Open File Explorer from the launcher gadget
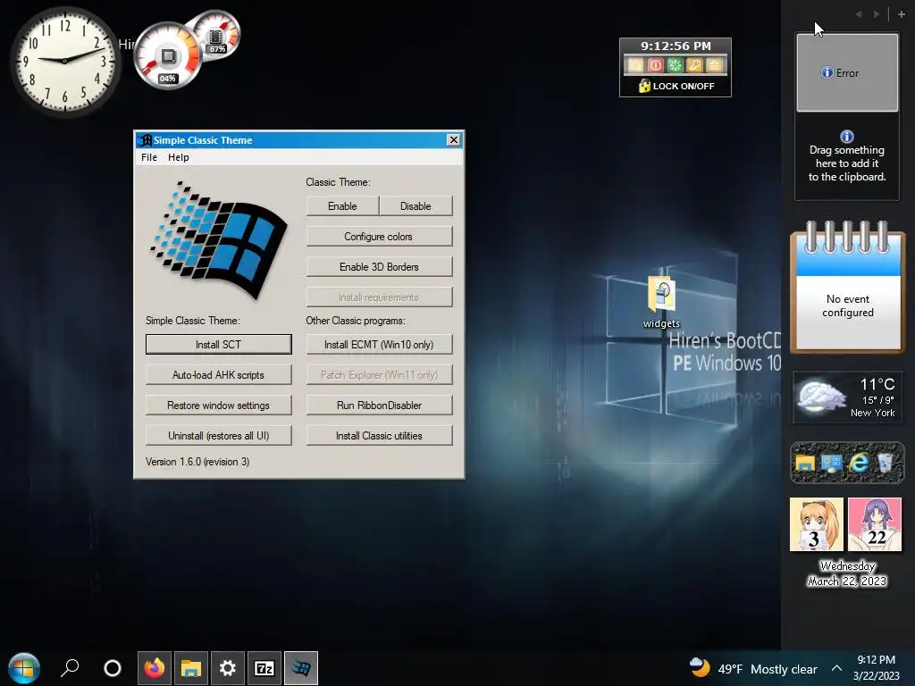 click(x=805, y=464)
